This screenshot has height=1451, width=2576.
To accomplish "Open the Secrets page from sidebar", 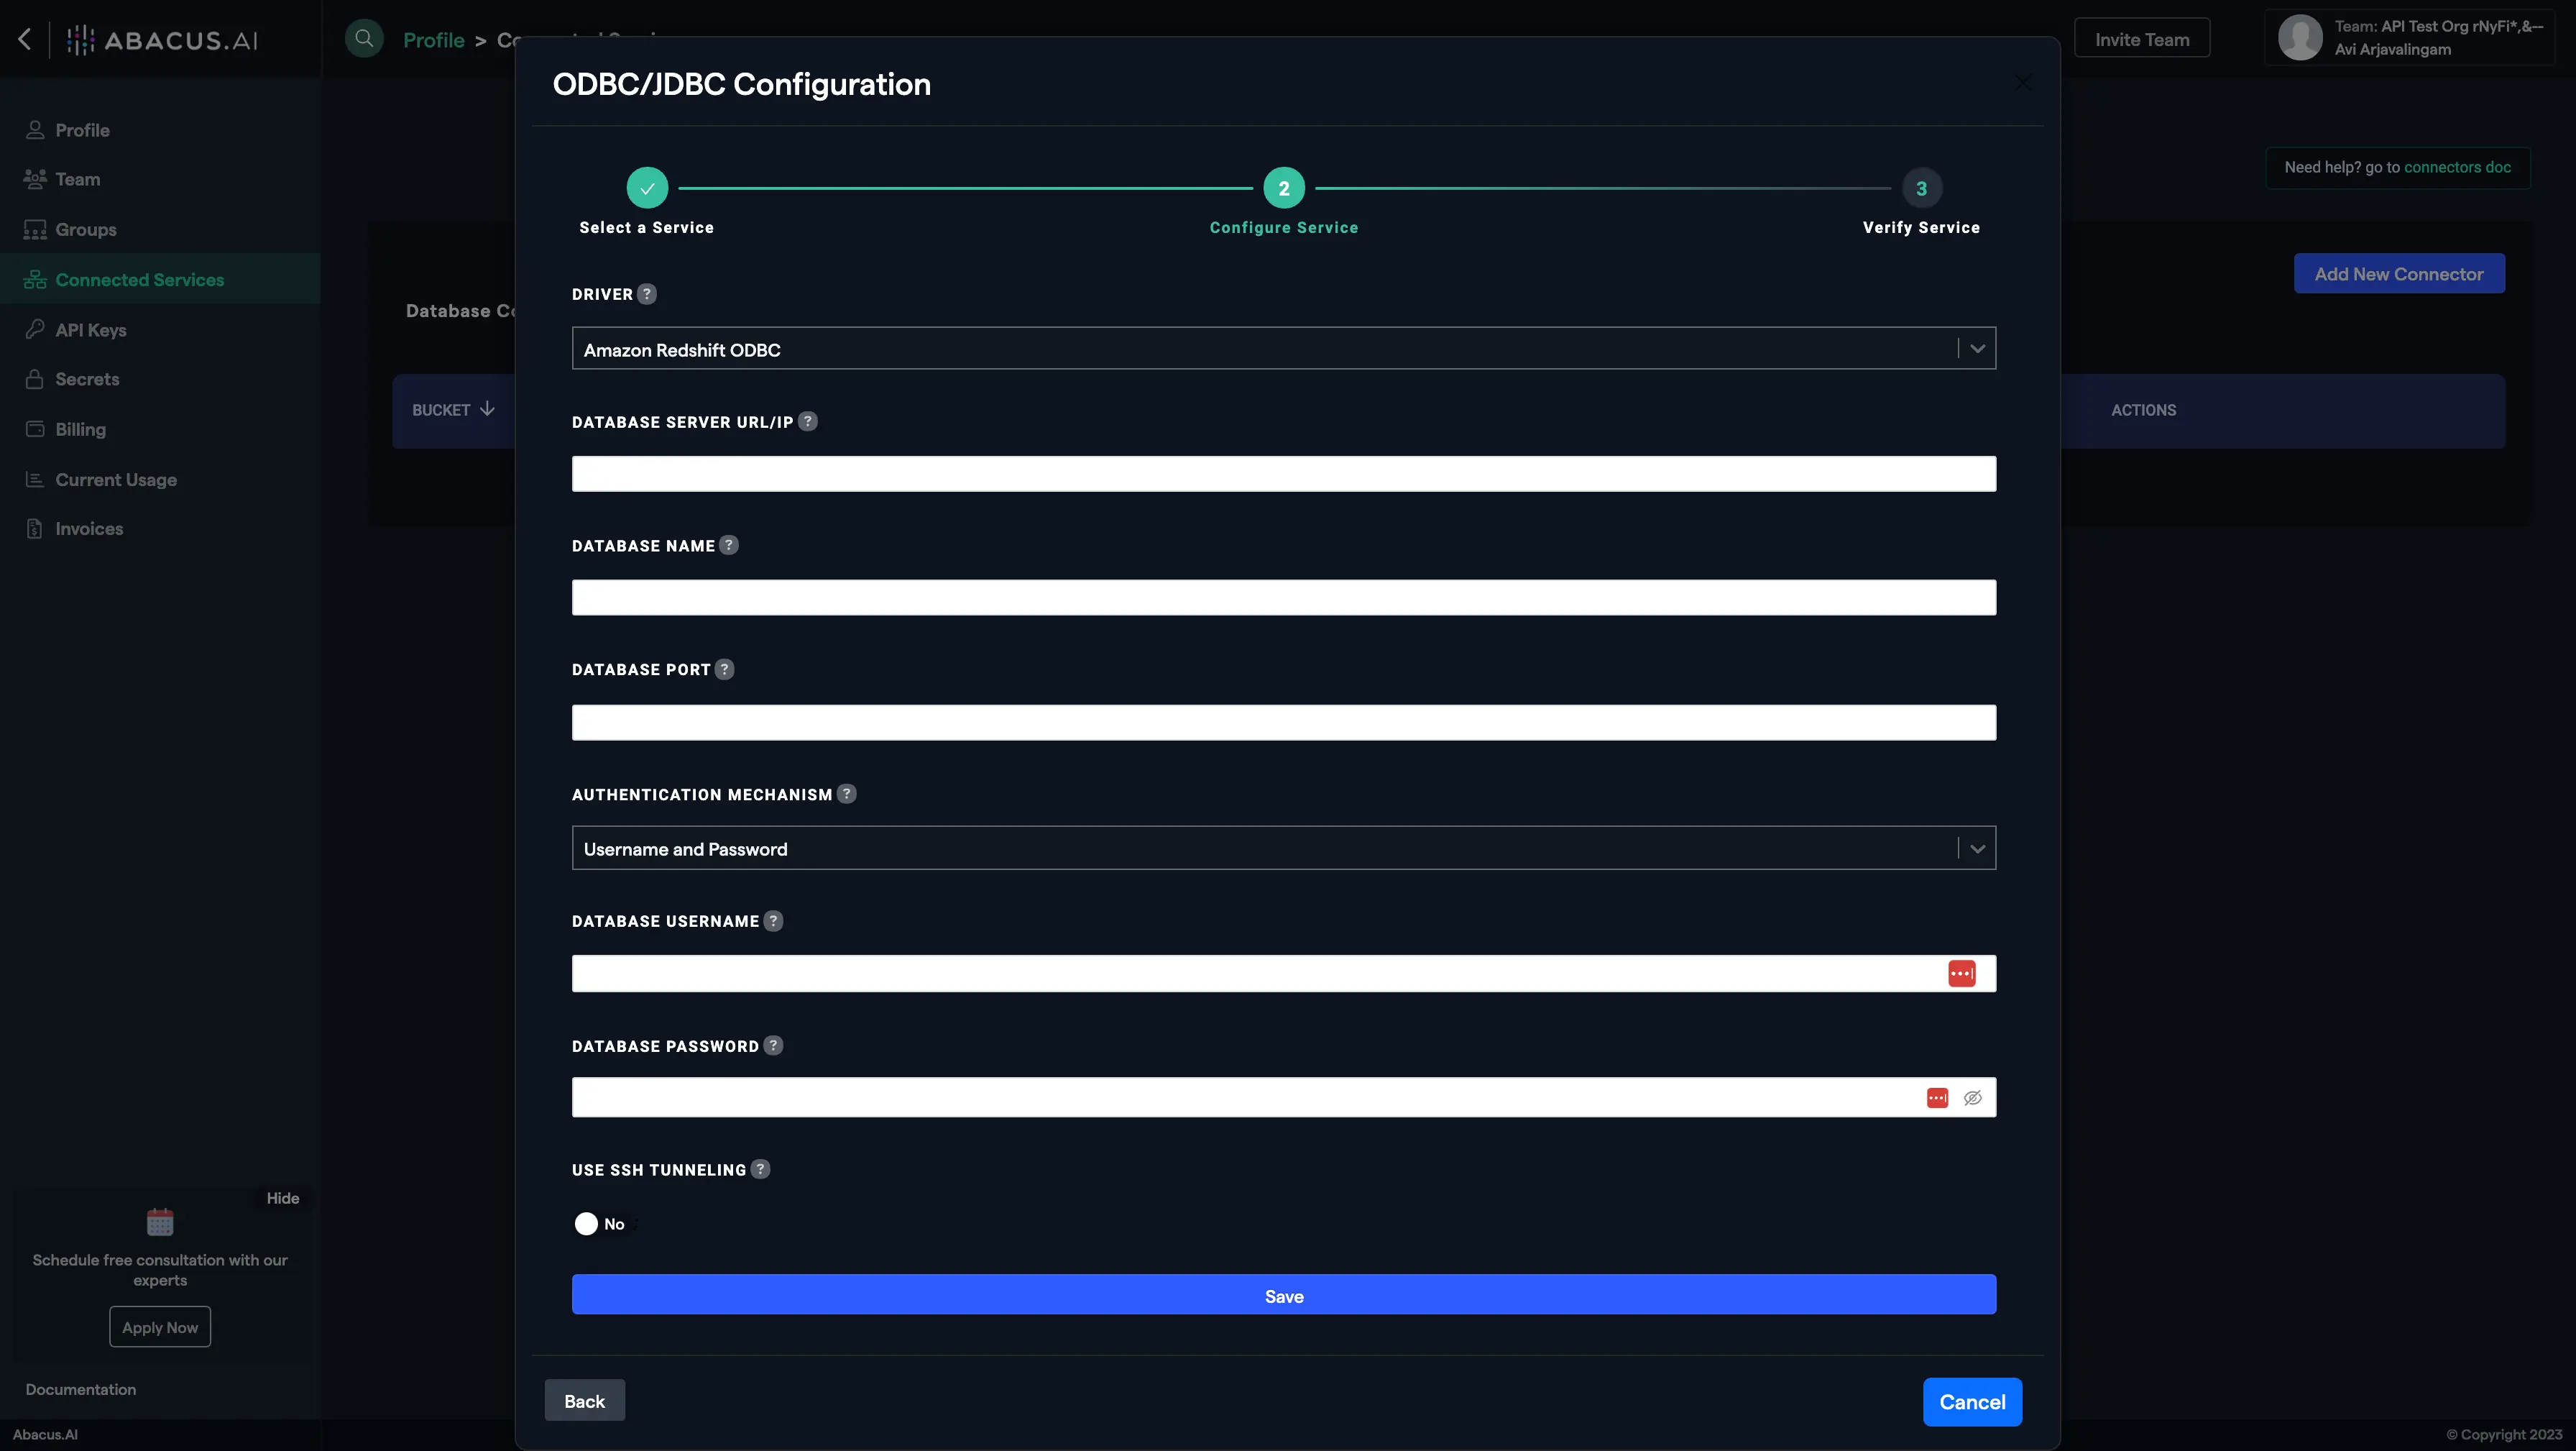I will [x=86, y=379].
